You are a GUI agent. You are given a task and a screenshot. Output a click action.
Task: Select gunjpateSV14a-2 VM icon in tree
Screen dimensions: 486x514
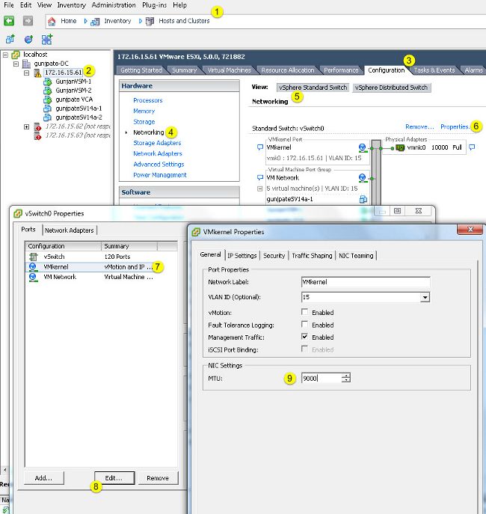48,117
